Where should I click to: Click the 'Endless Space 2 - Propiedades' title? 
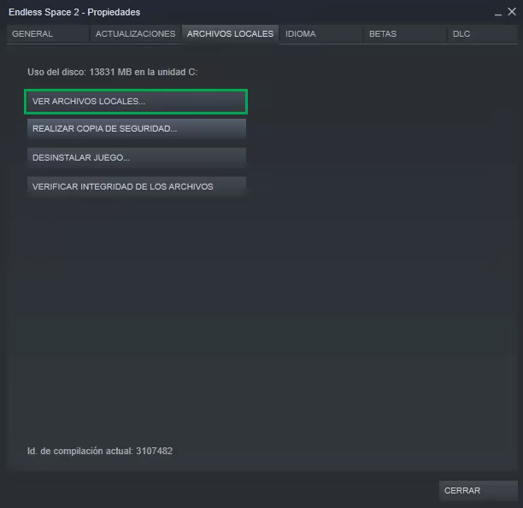point(74,13)
